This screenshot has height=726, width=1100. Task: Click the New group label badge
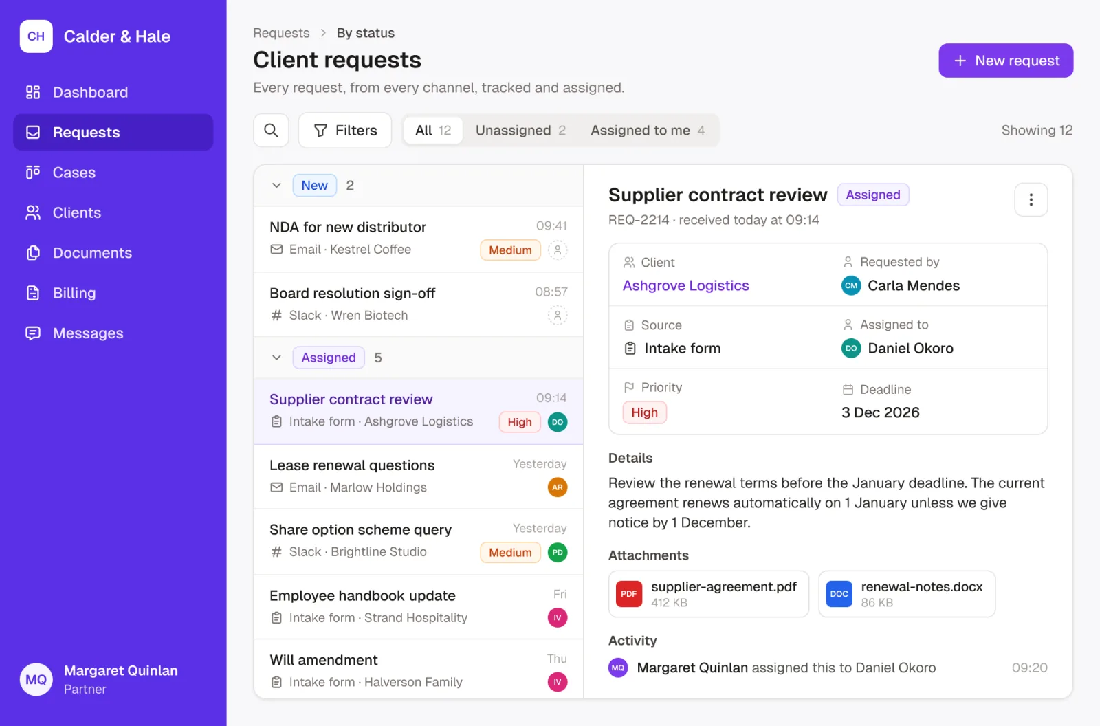(x=315, y=186)
